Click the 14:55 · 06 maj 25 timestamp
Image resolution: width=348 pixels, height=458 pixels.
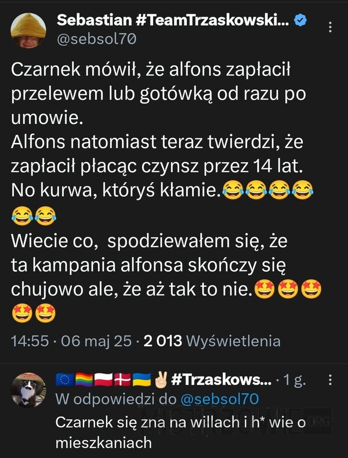tap(71, 341)
